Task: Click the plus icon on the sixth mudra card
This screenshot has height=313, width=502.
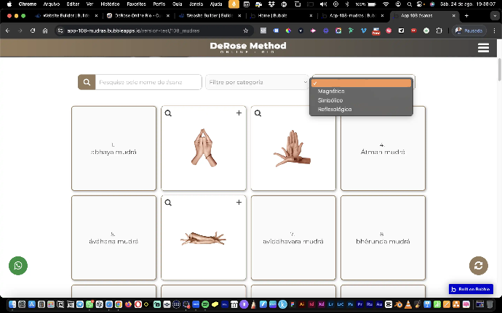Action: 239,203
